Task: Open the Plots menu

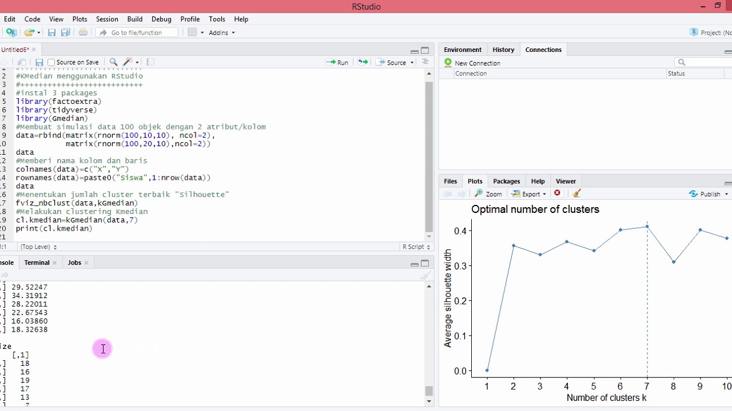Action: tap(79, 19)
